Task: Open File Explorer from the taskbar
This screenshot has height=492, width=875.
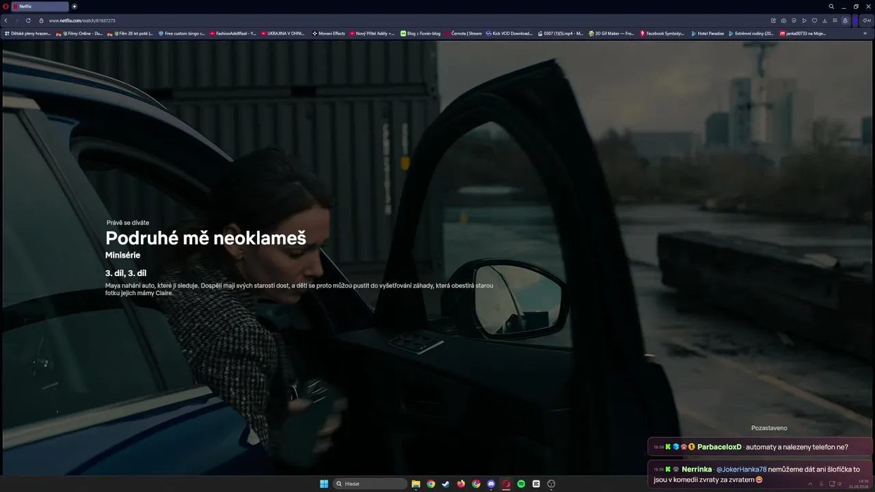Action: point(416,484)
